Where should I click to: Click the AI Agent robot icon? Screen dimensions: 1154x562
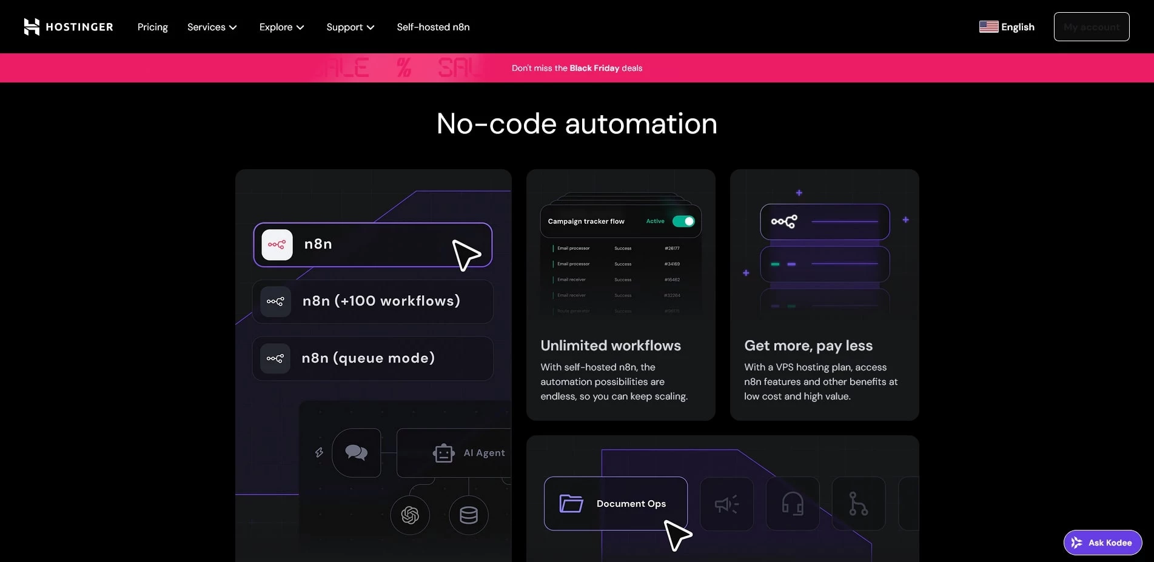click(443, 453)
